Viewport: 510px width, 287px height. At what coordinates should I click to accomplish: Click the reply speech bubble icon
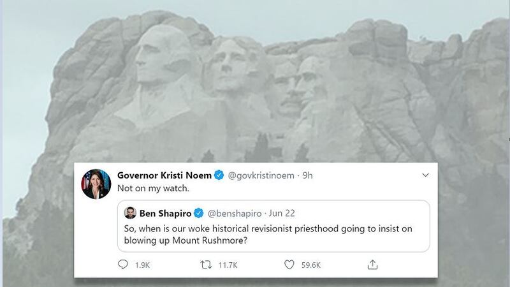(124, 264)
